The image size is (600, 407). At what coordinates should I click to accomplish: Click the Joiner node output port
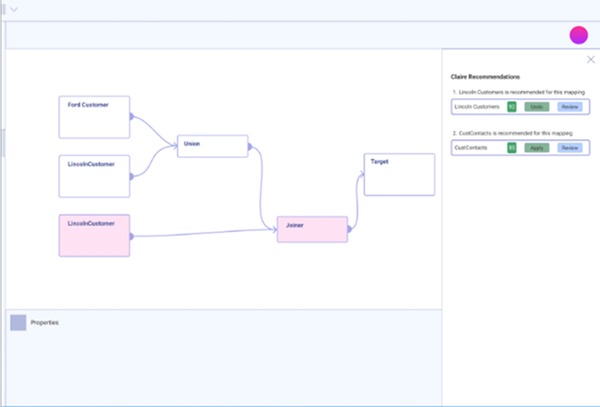tap(349, 229)
